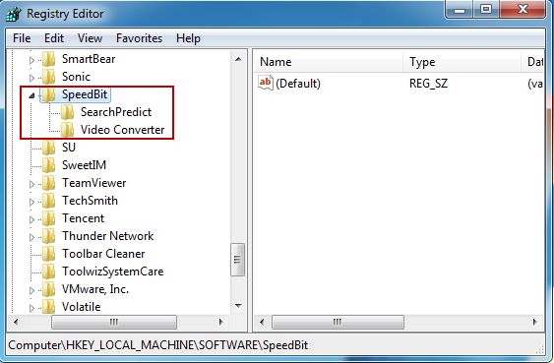Image resolution: width=554 pixels, height=363 pixels.
Task: Click the Toolbar Cleaner folder icon
Action: pos(48,254)
